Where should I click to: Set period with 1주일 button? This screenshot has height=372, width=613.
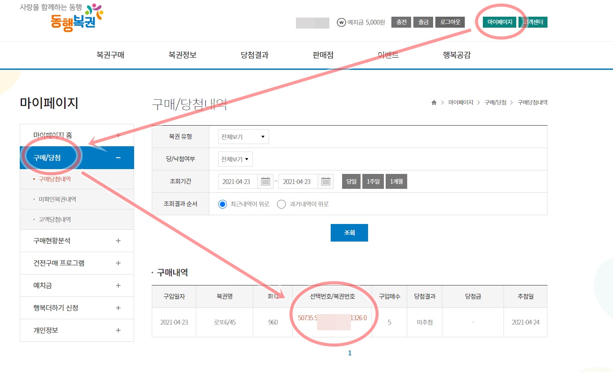pos(373,181)
